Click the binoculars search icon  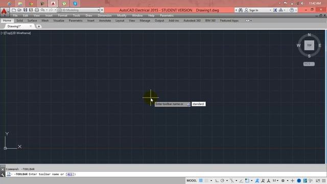point(241,10)
